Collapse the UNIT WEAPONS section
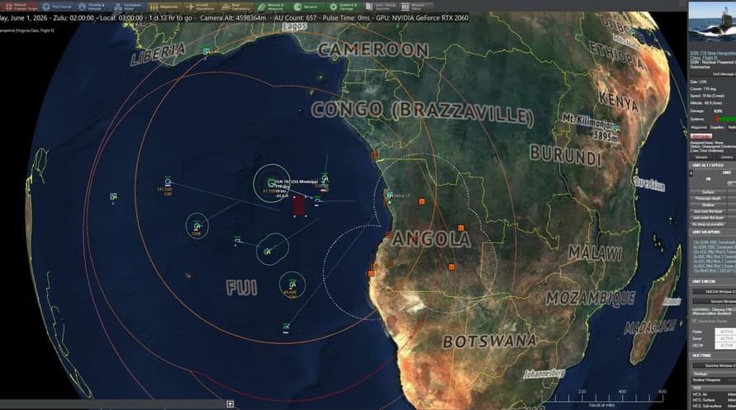736x410 pixels. coord(713,233)
